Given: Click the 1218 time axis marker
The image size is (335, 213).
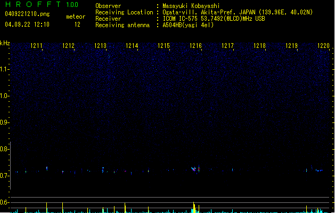Looking at the screenshot, I should [x=259, y=46].
